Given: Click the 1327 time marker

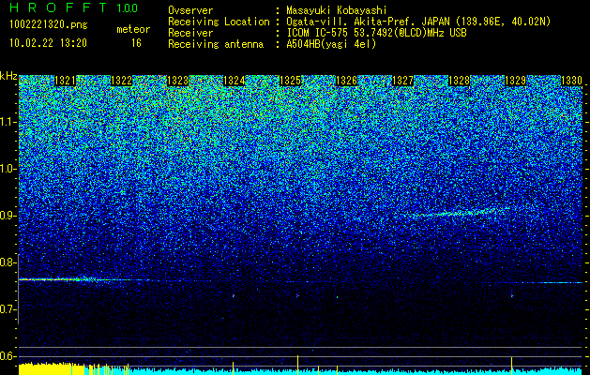Looking at the screenshot, I should click(403, 81).
